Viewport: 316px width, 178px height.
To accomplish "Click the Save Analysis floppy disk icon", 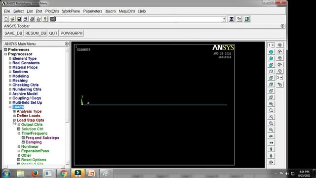I will pos(19,19).
